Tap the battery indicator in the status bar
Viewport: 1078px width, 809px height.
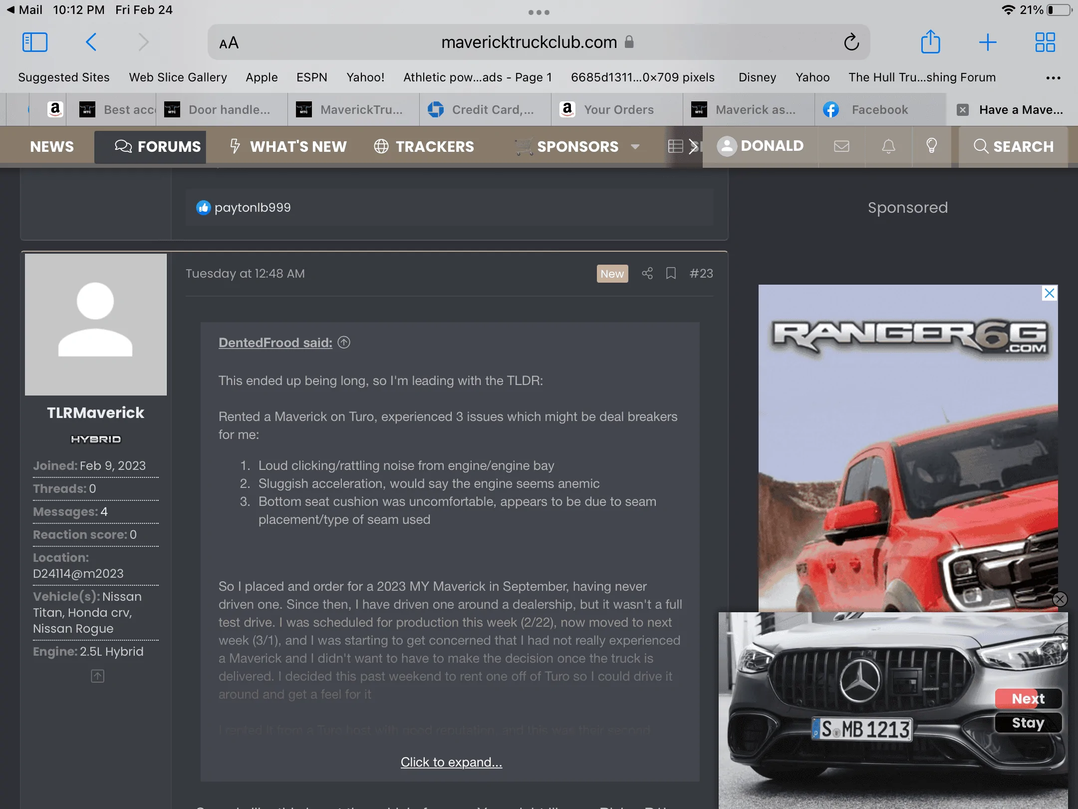click(x=1060, y=10)
